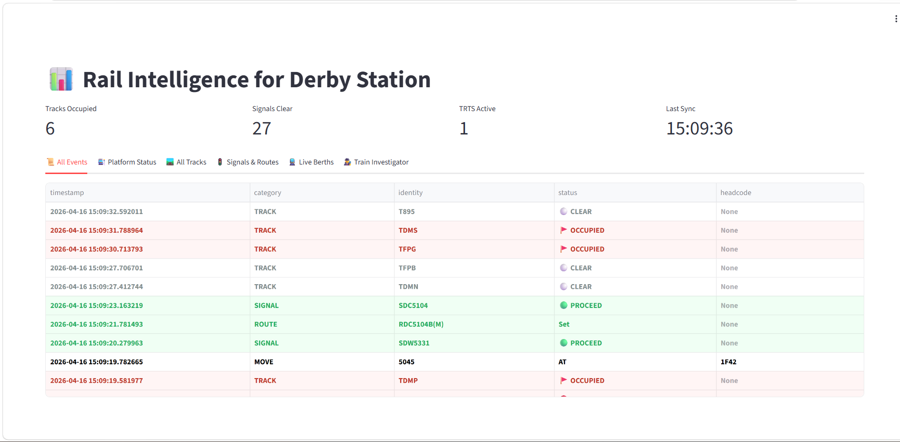The image size is (900, 442).
Task: Click the Rail Intelligence for Derby Station heading
Action: click(x=257, y=80)
